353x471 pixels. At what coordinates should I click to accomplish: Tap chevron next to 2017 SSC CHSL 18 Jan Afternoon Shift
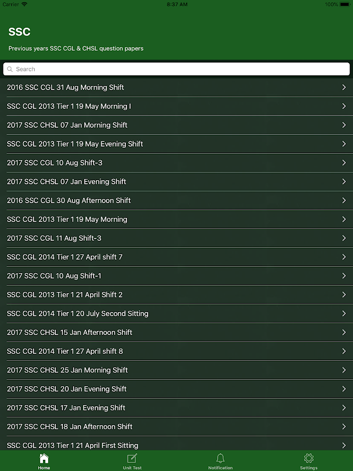(344, 427)
